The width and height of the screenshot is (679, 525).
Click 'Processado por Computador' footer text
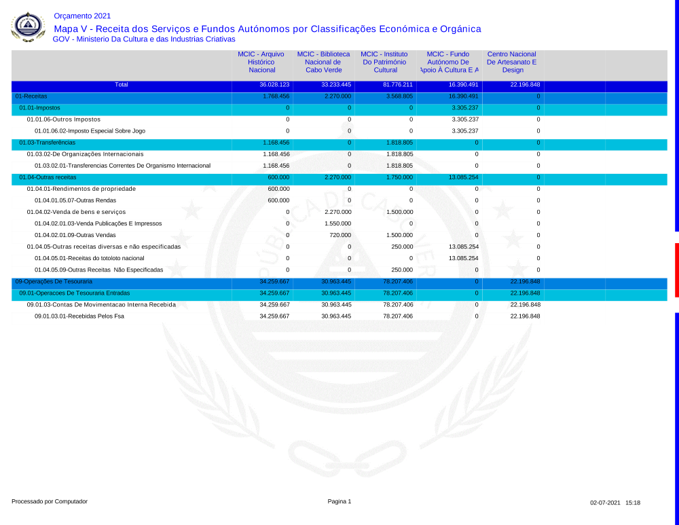50,501
